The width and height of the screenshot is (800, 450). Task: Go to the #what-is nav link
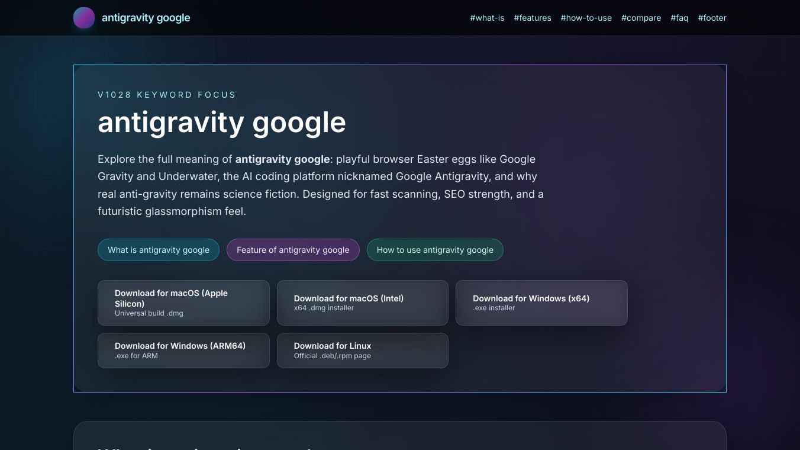[487, 18]
